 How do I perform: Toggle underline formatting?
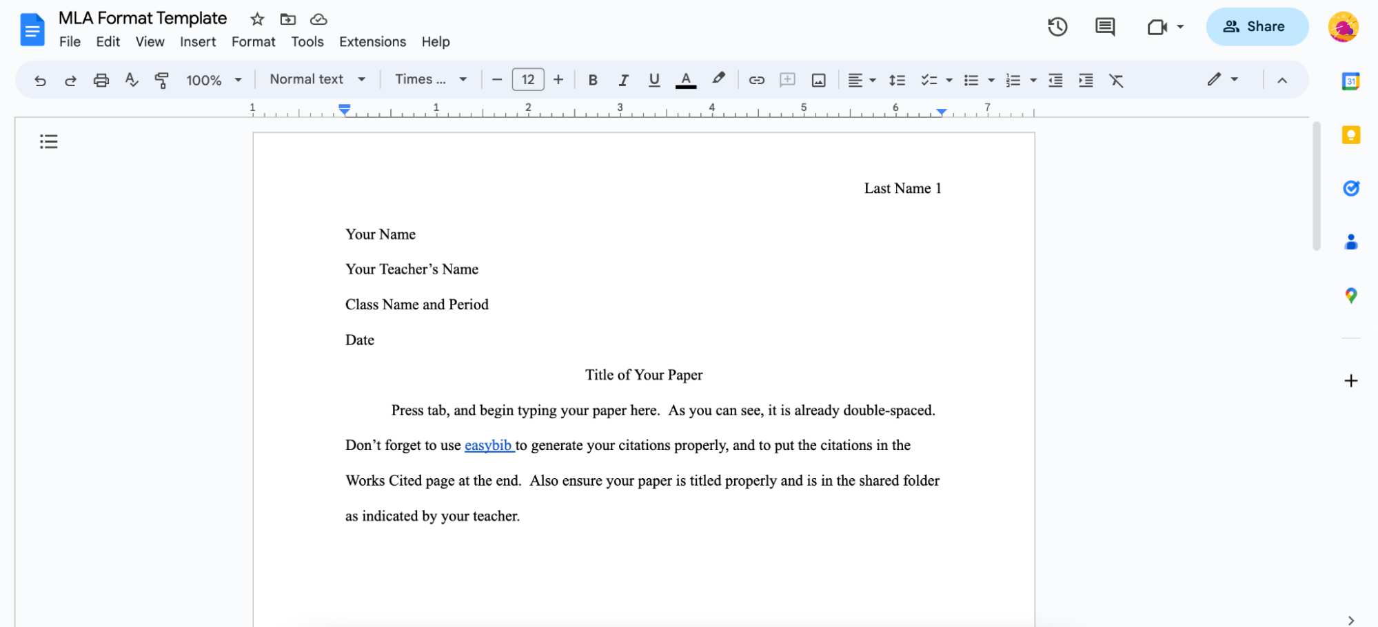point(653,80)
